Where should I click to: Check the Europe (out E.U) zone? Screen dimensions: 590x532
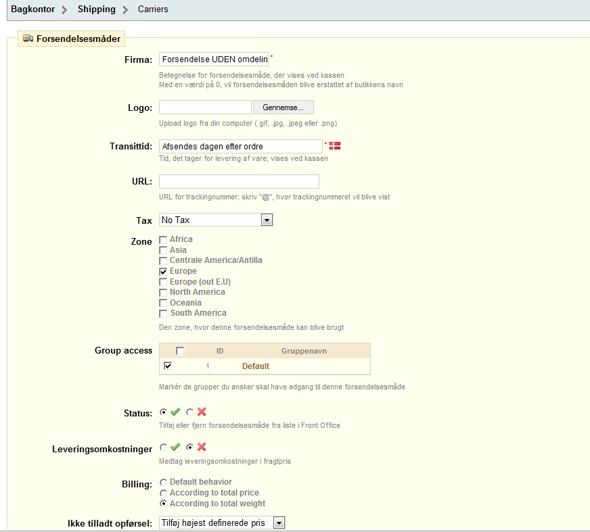tap(163, 282)
